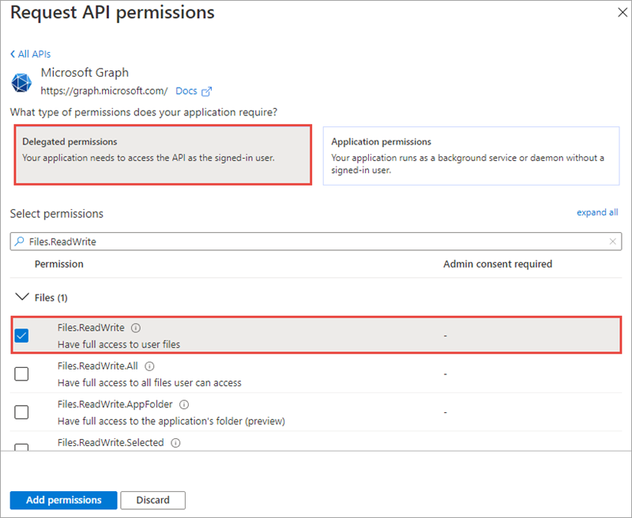Click the Microsoft Graph logo icon
Image resolution: width=632 pixels, height=518 pixels.
[x=21, y=83]
